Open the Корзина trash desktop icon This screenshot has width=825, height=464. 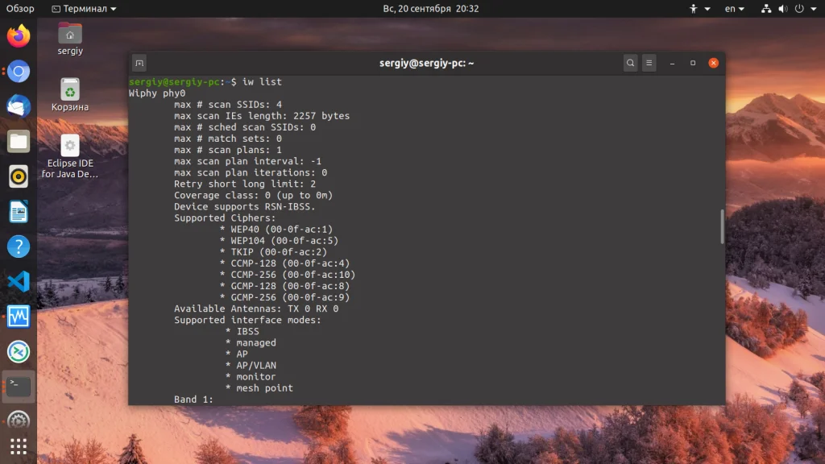coord(70,95)
